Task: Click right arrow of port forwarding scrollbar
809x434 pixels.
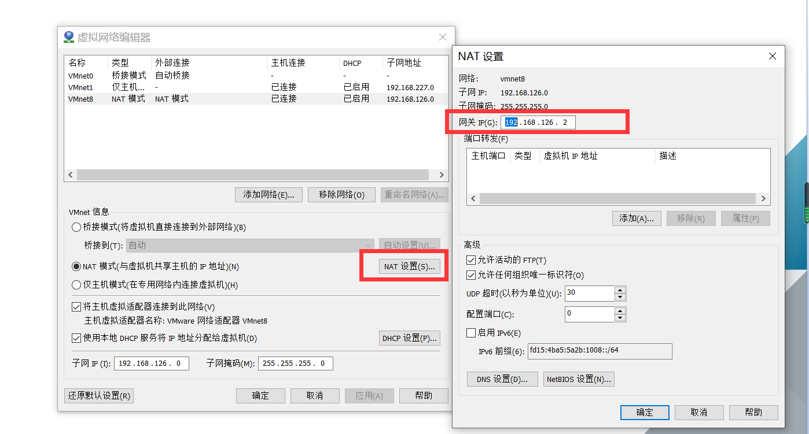Action: (764, 198)
